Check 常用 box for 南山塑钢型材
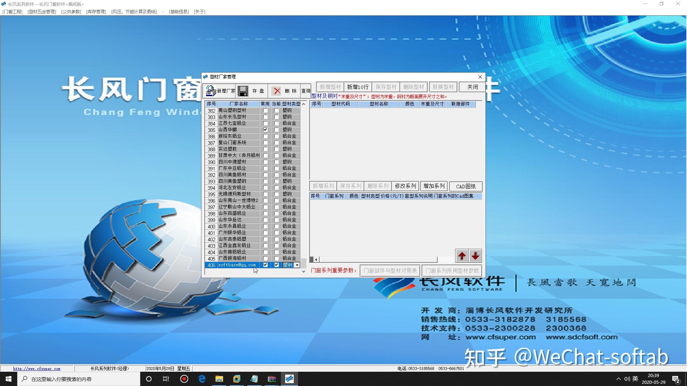The height and width of the screenshot is (386, 687). click(x=265, y=110)
